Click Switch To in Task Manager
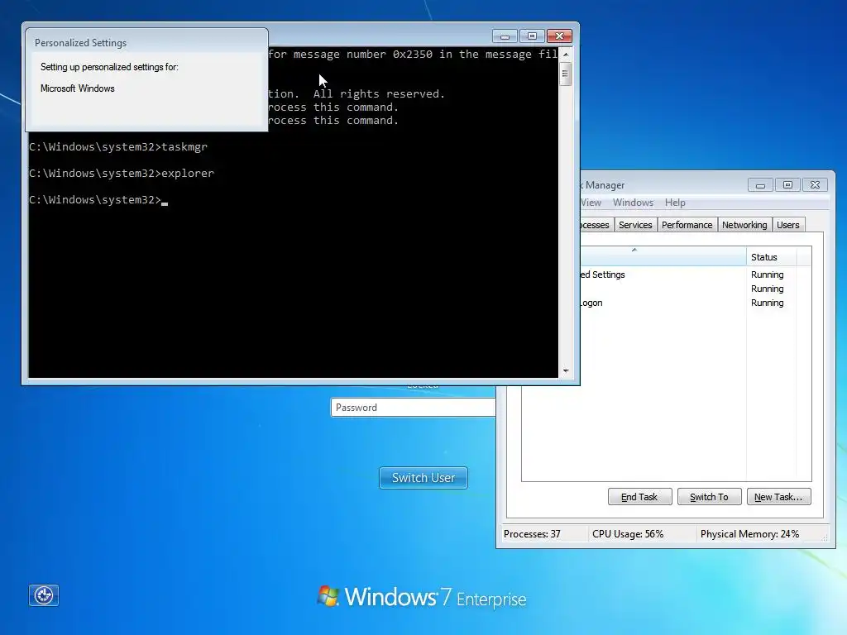The image size is (847, 635). coord(709,497)
